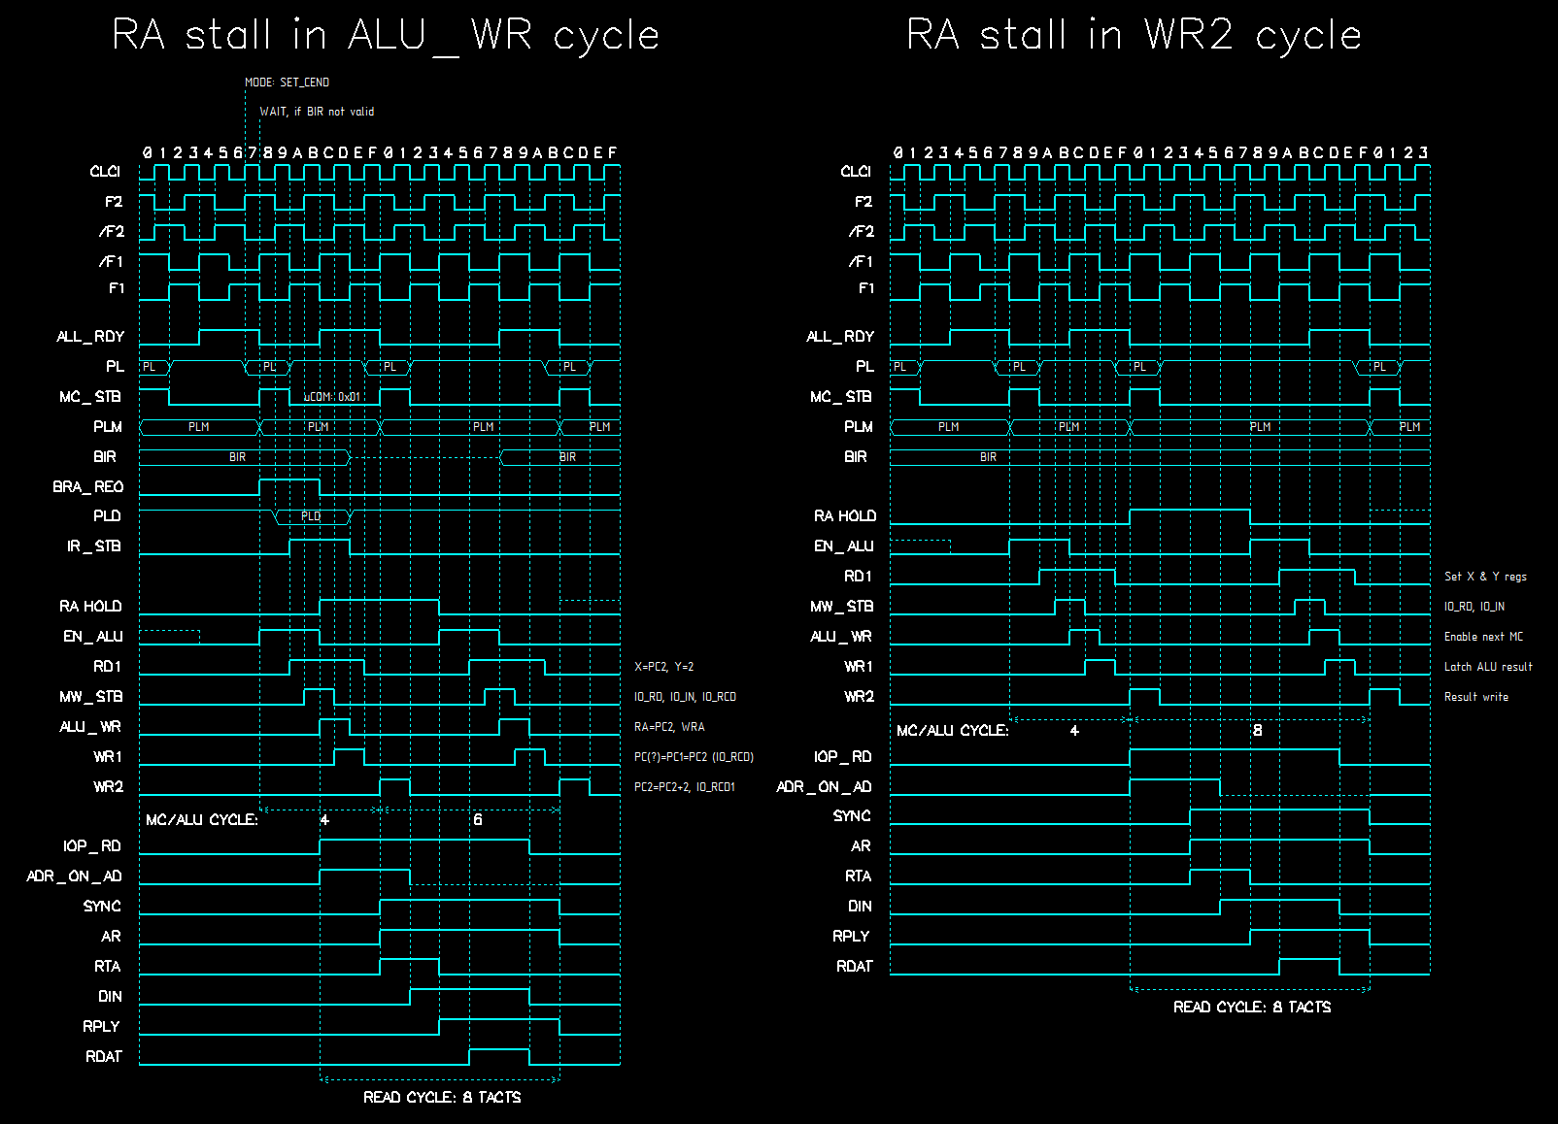Select MC_STB label in the WR2 diagram
This screenshot has width=1558, height=1124.
pyautogui.click(x=841, y=397)
